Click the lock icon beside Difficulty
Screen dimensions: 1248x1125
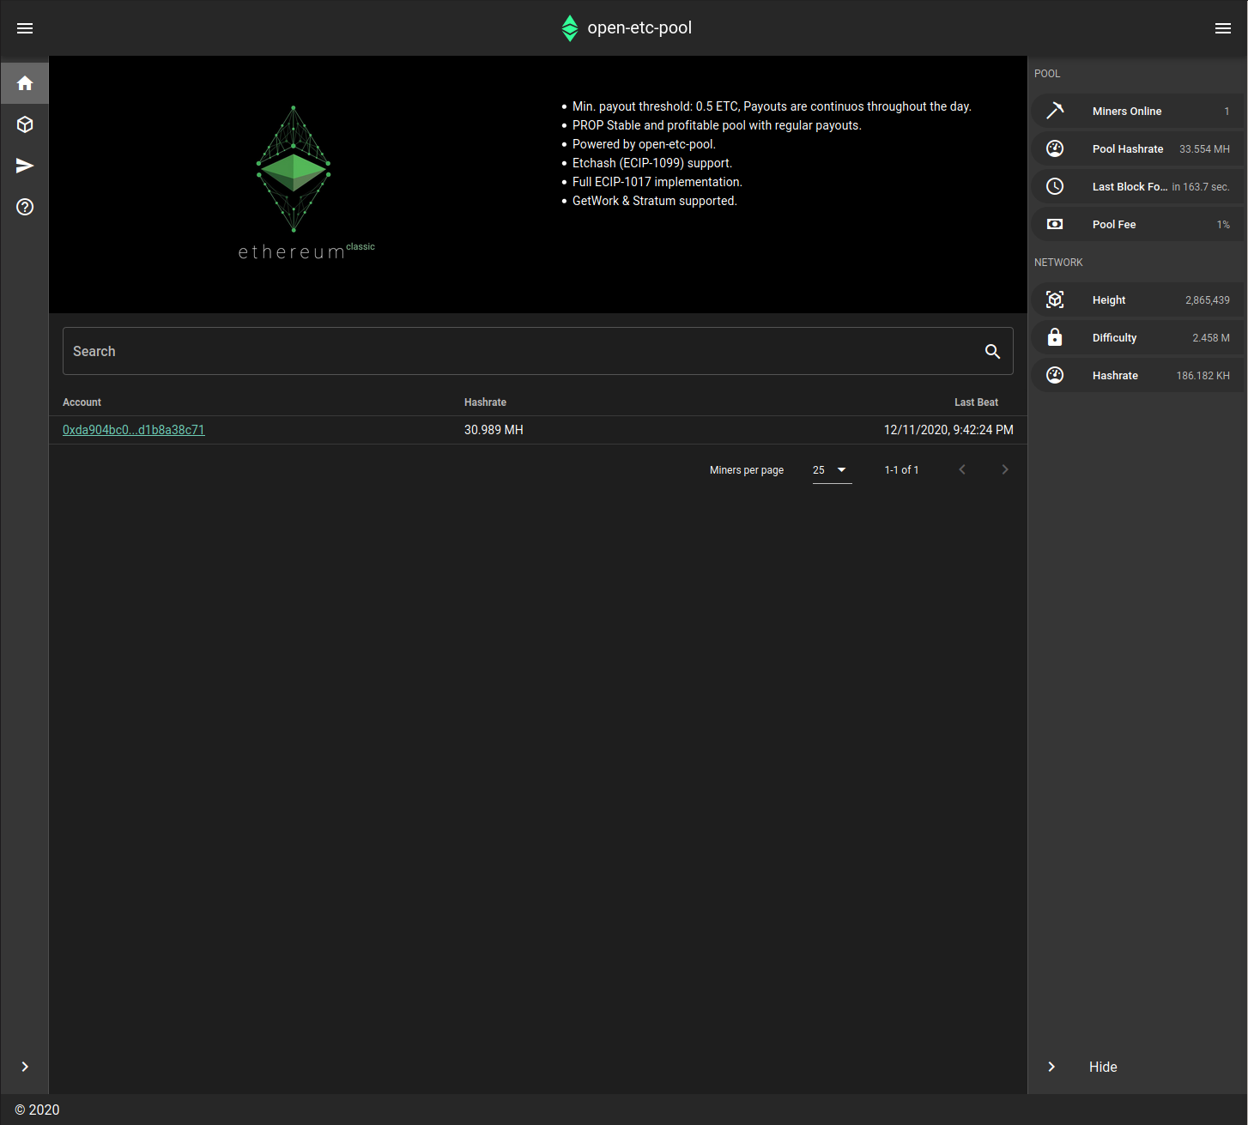click(1055, 337)
